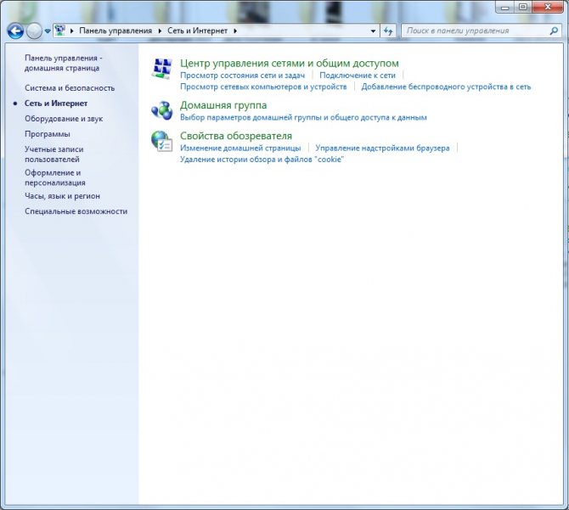
Task: Open Специальные возможности in sidebar
Action: [76, 211]
